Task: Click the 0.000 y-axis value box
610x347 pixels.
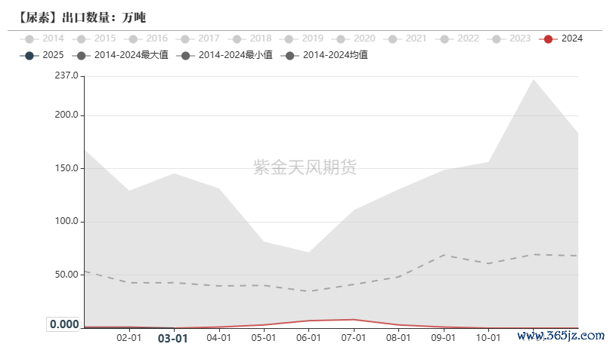Action: (x=64, y=324)
